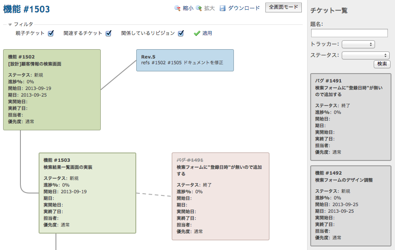Collapse the フィルタ section triangle
The image size is (395, 250).
[10, 24]
